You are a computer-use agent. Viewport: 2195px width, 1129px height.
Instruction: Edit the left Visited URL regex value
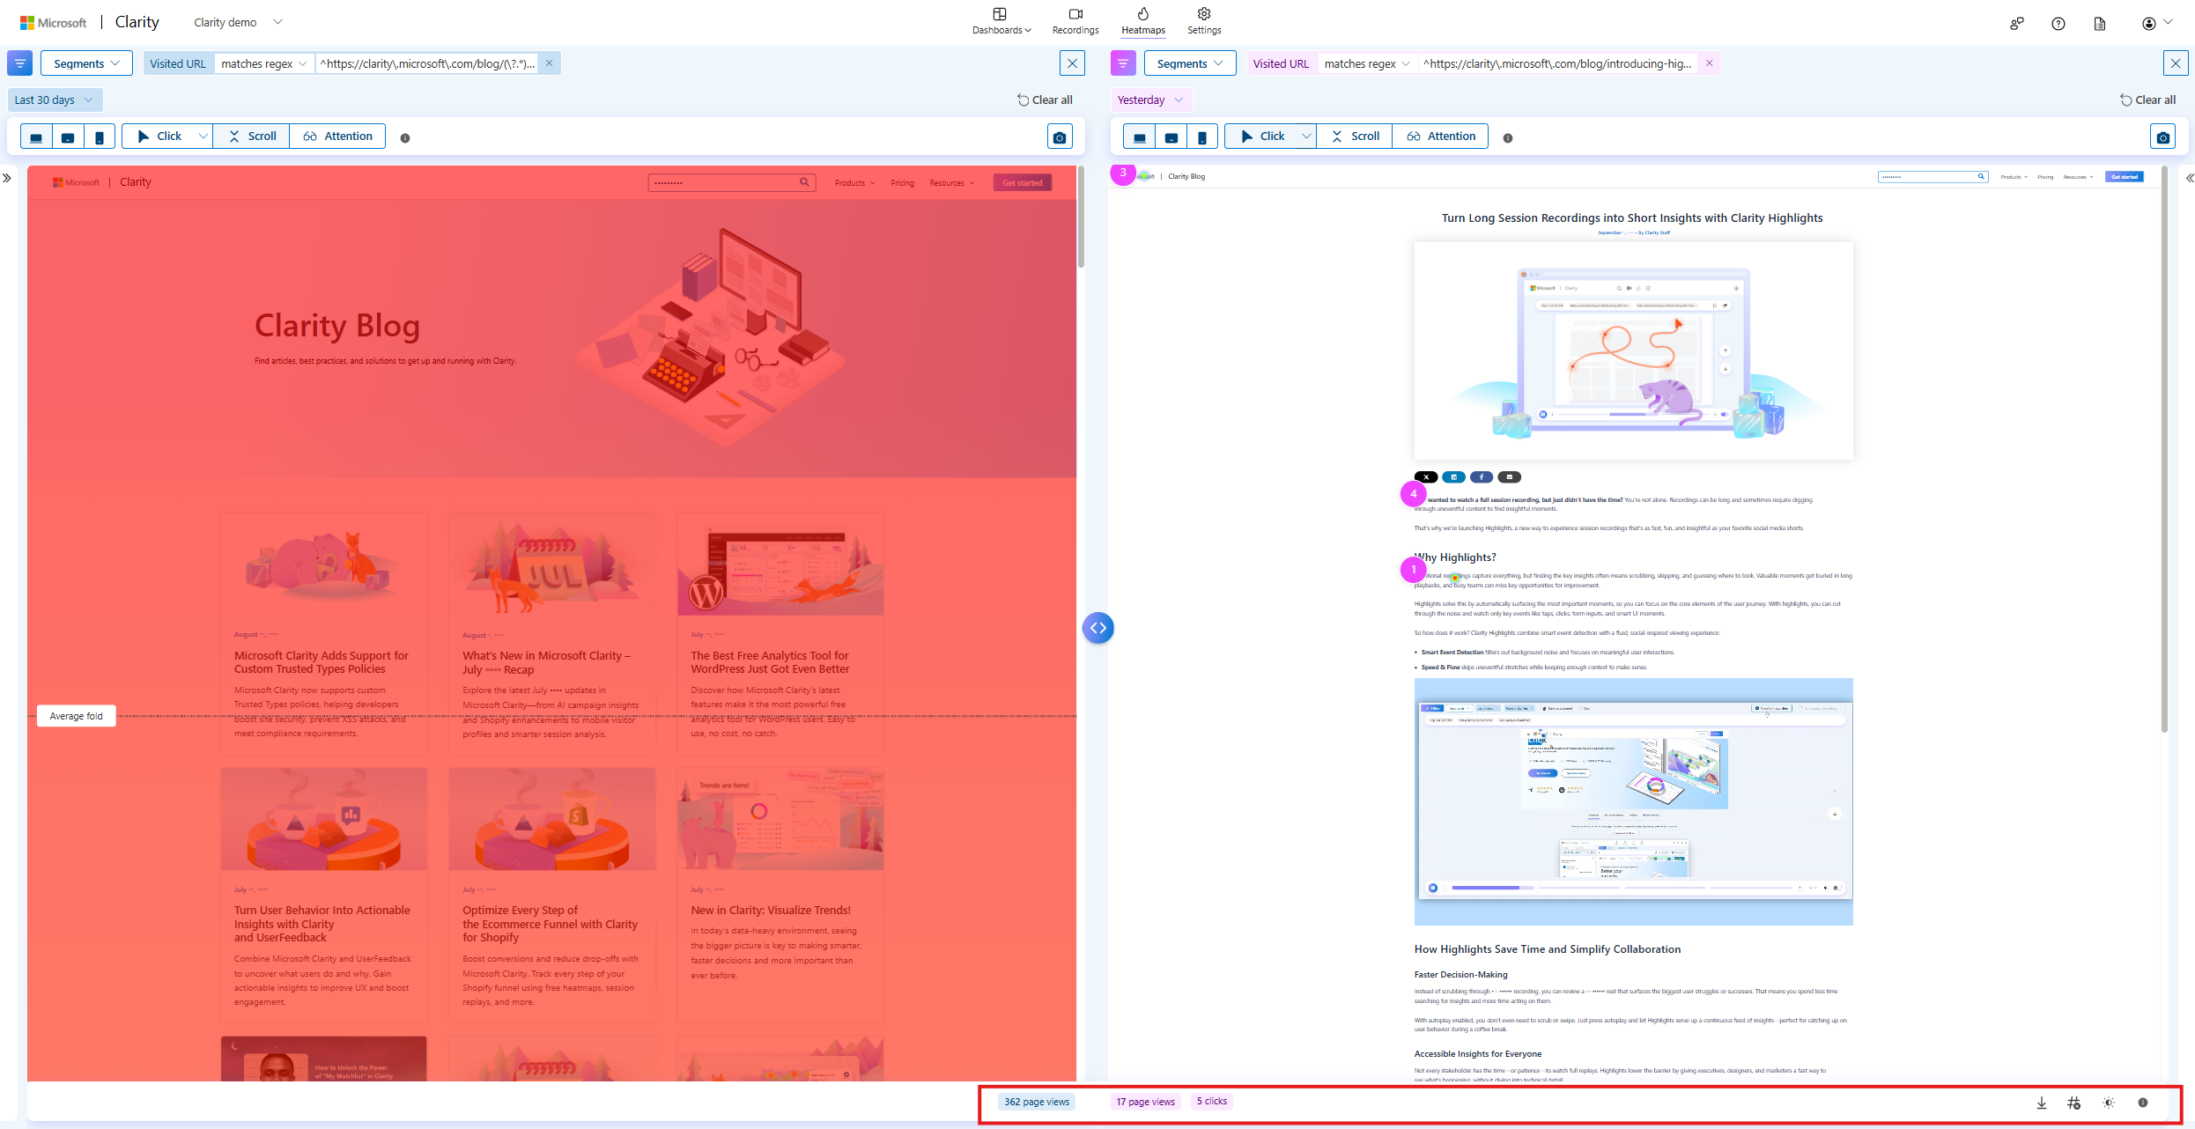point(427,63)
